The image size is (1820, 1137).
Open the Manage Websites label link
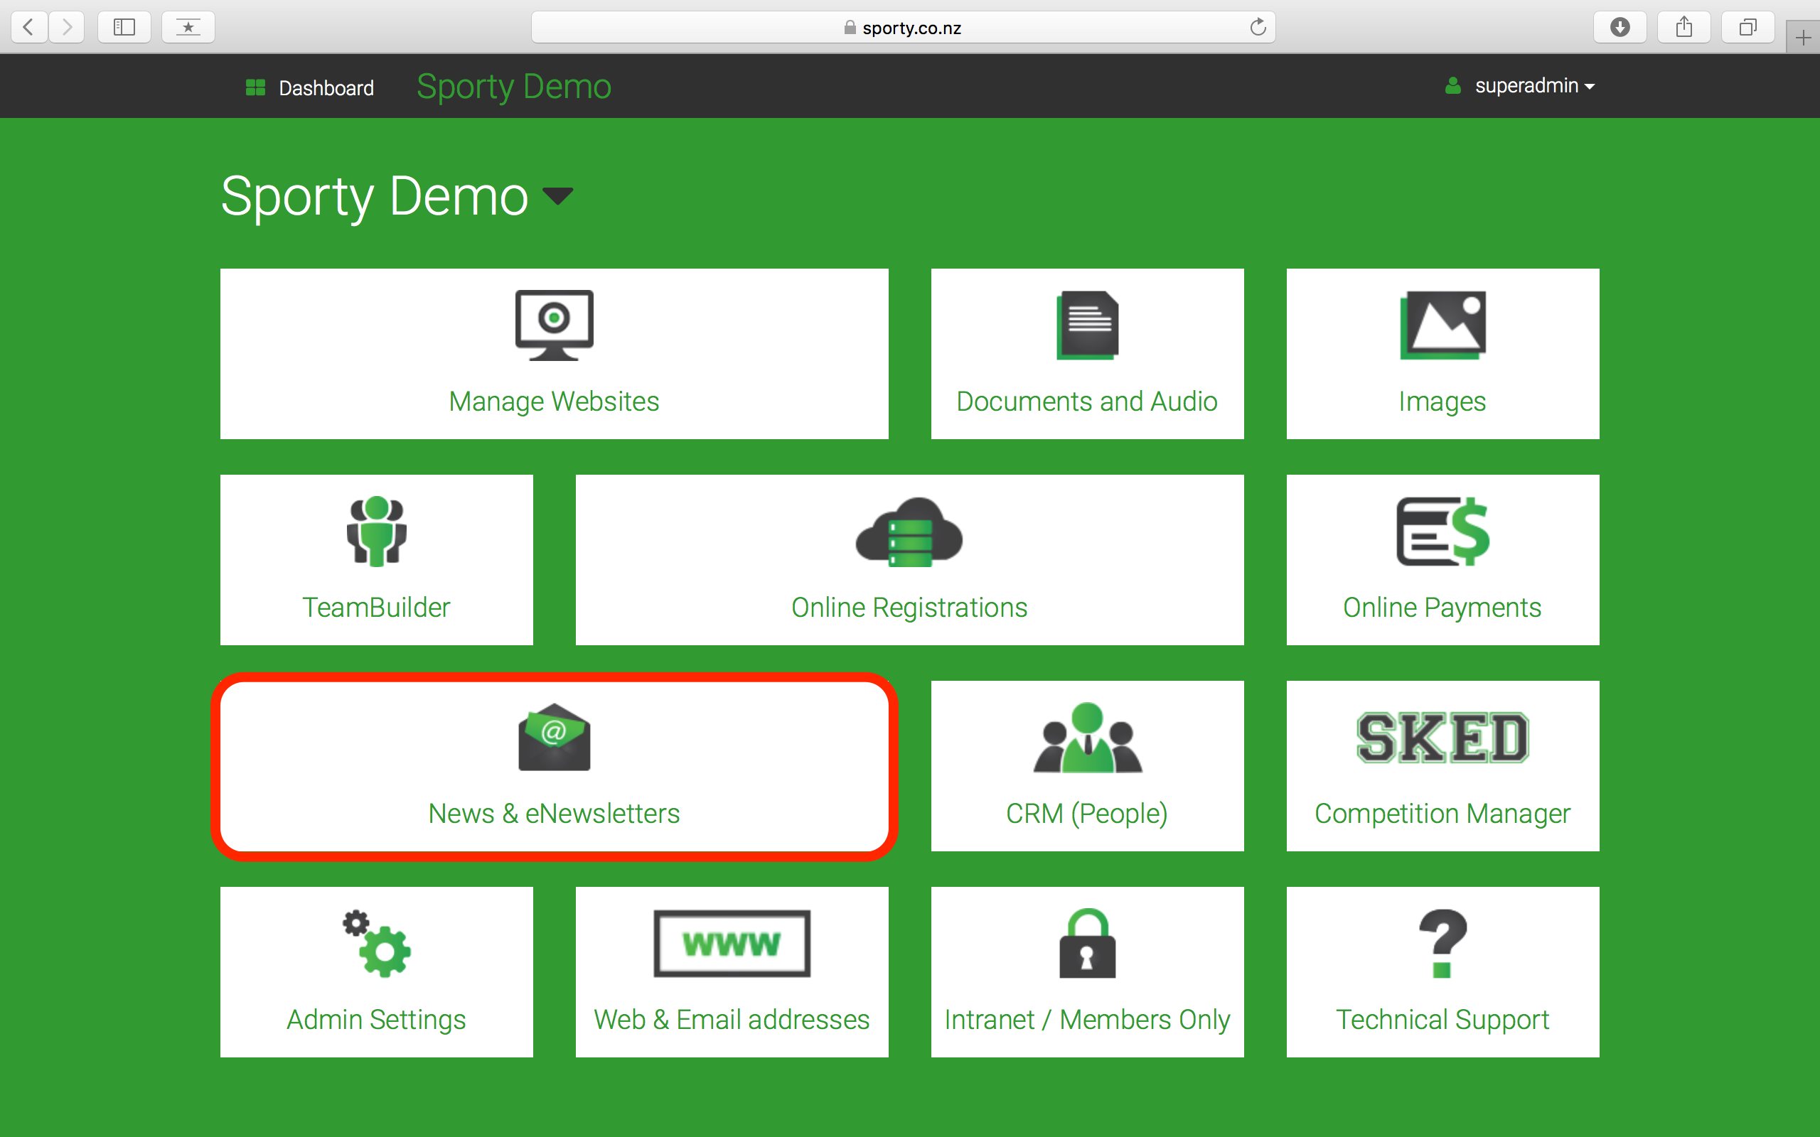[x=555, y=402]
